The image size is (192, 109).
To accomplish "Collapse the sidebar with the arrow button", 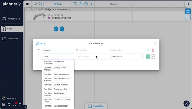I will (x=25, y=107).
